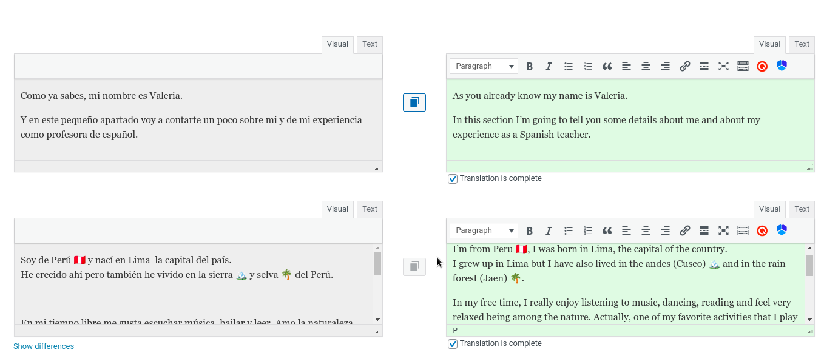Align text center in the first translation editor
The width and height of the screenshot is (824, 353).
(646, 67)
